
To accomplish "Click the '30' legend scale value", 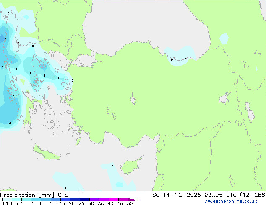I will tap(91, 203).
